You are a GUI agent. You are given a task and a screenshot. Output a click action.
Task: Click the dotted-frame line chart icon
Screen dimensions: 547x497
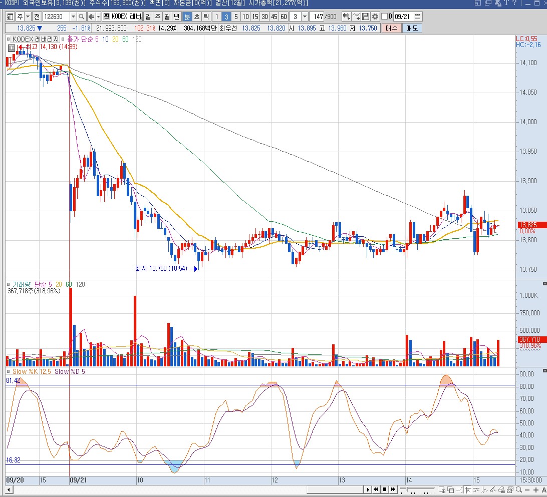coord(459,489)
